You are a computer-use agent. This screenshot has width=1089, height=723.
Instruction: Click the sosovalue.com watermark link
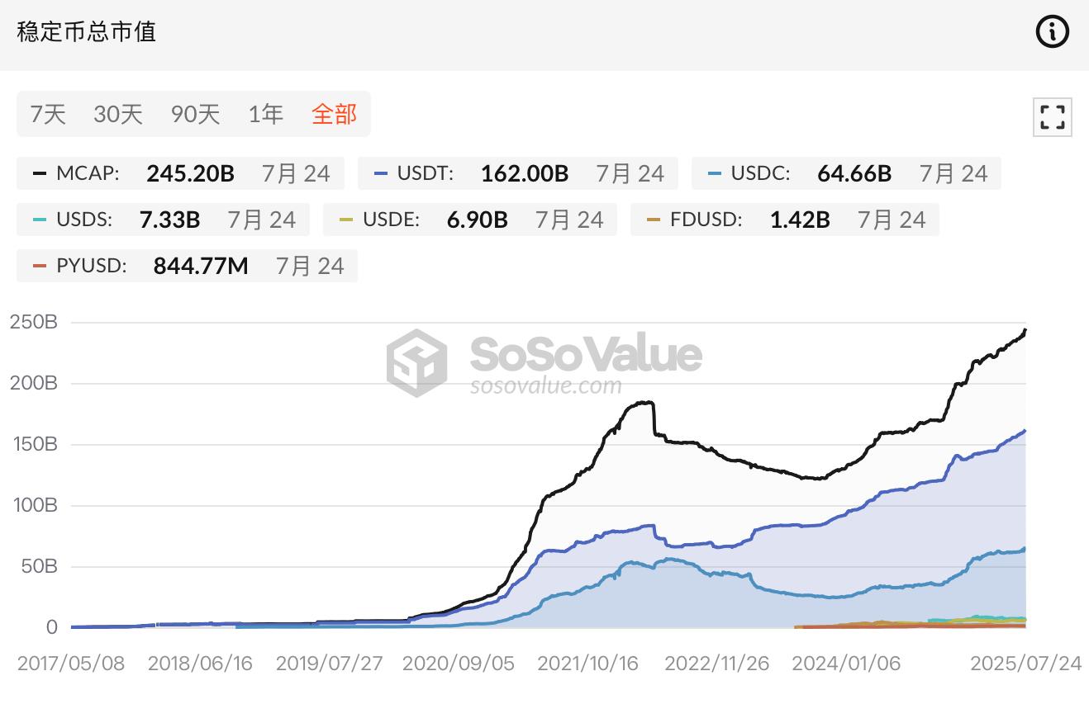[546, 385]
